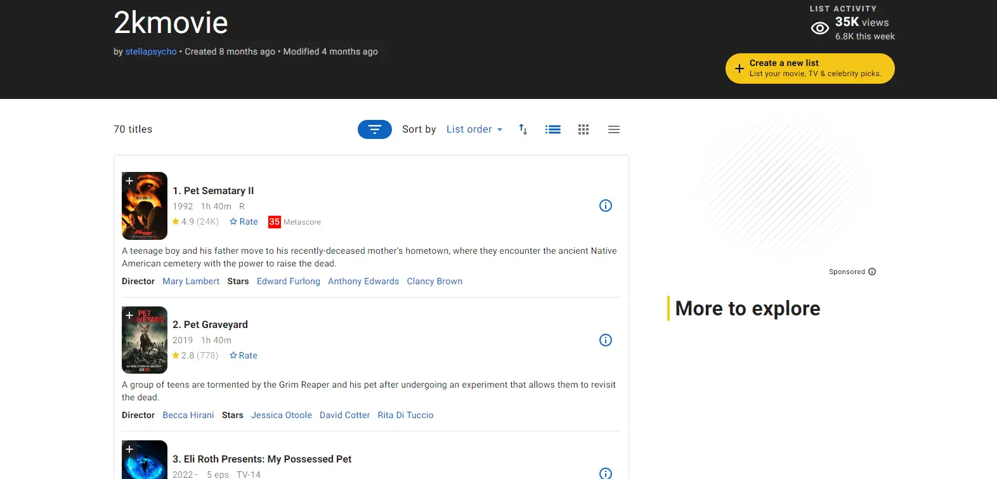Image resolution: width=997 pixels, height=479 pixels.
Task: Open the filter options button
Action: click(x=375, y=129)
